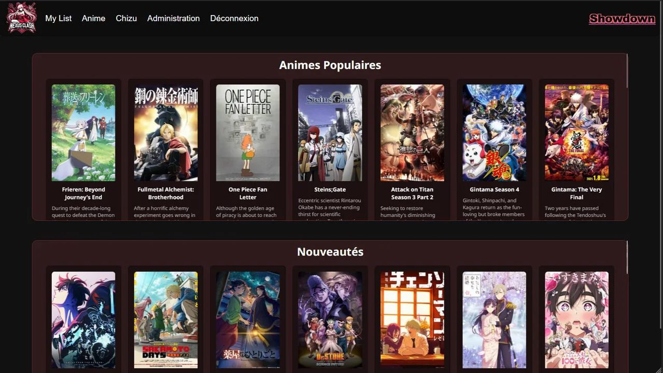Click Gintama: The Very Final title
This screenshot has width=663, height=373.
(x=576, y=193)
